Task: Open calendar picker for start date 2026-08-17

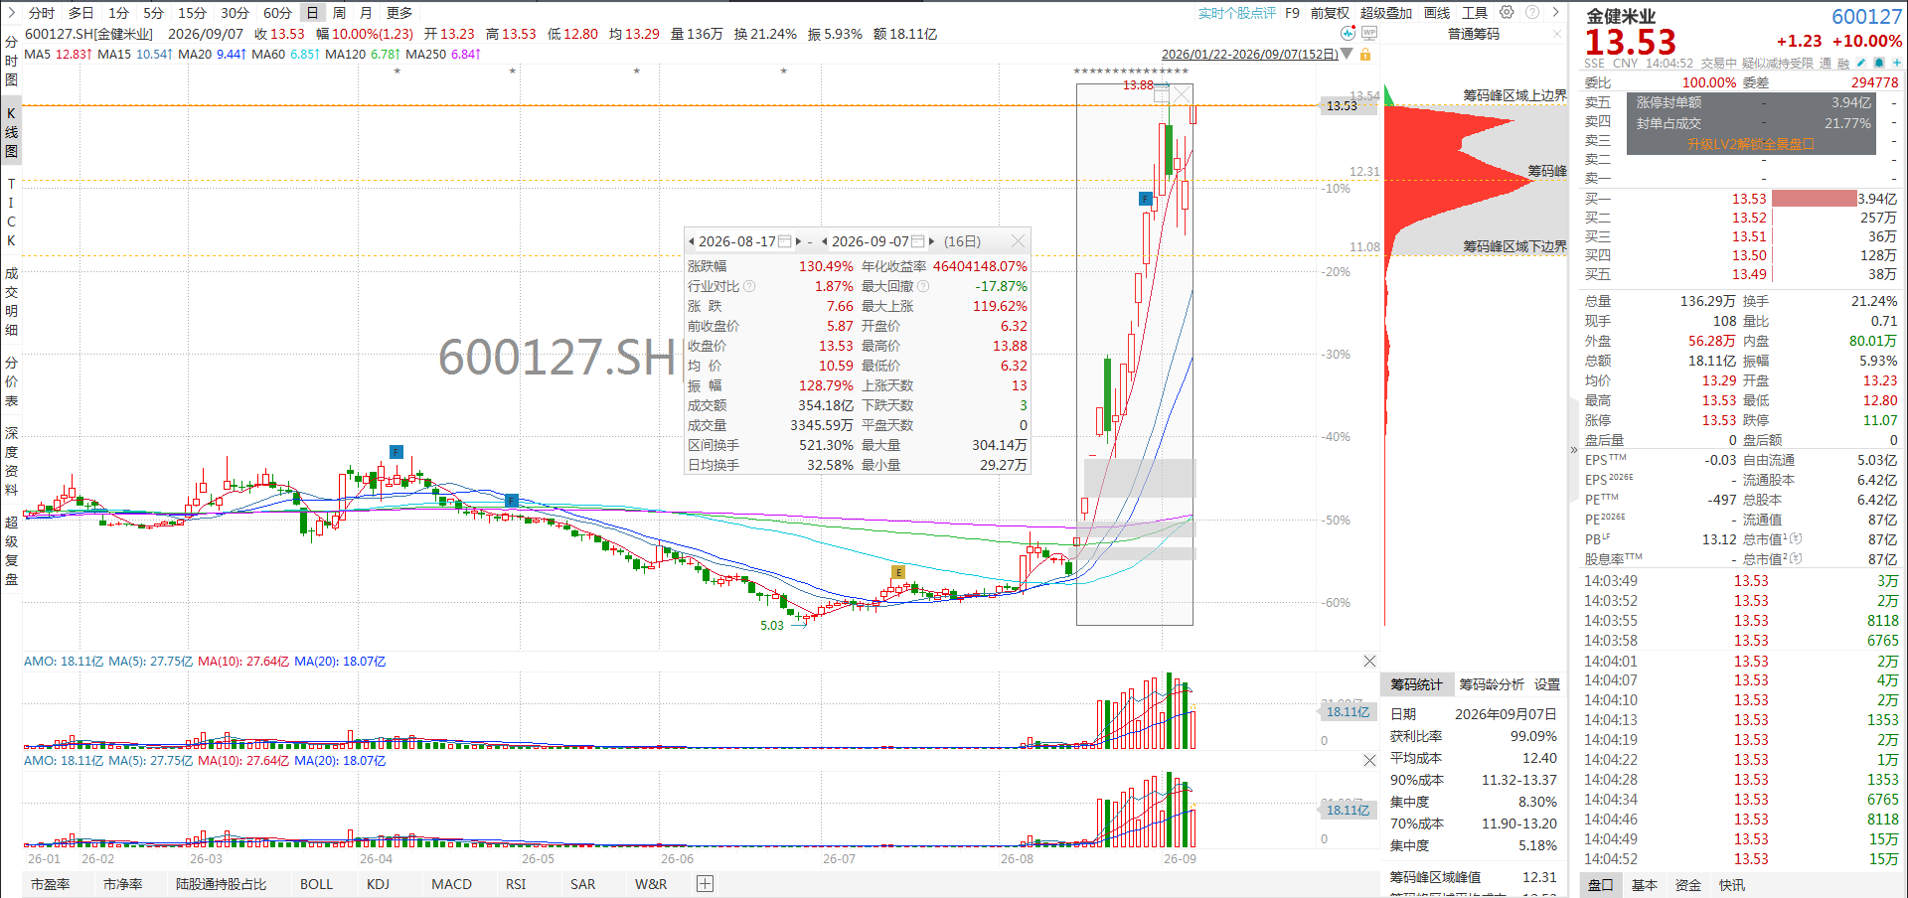Action: [x=784, y=241]
